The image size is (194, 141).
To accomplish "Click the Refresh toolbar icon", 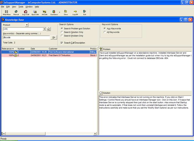I will point(16,13).
